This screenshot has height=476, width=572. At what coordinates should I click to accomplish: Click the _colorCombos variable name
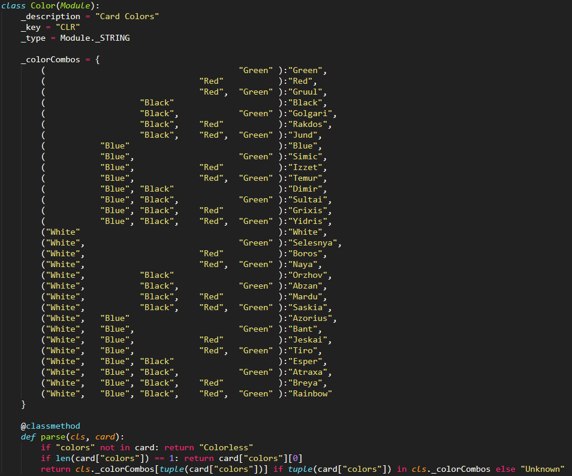pyautogui.click(x=50, y=60)
